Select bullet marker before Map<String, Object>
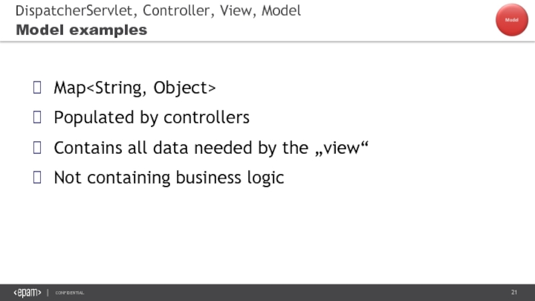This screenshot has width=535, height=301. (x=38, y=88)
